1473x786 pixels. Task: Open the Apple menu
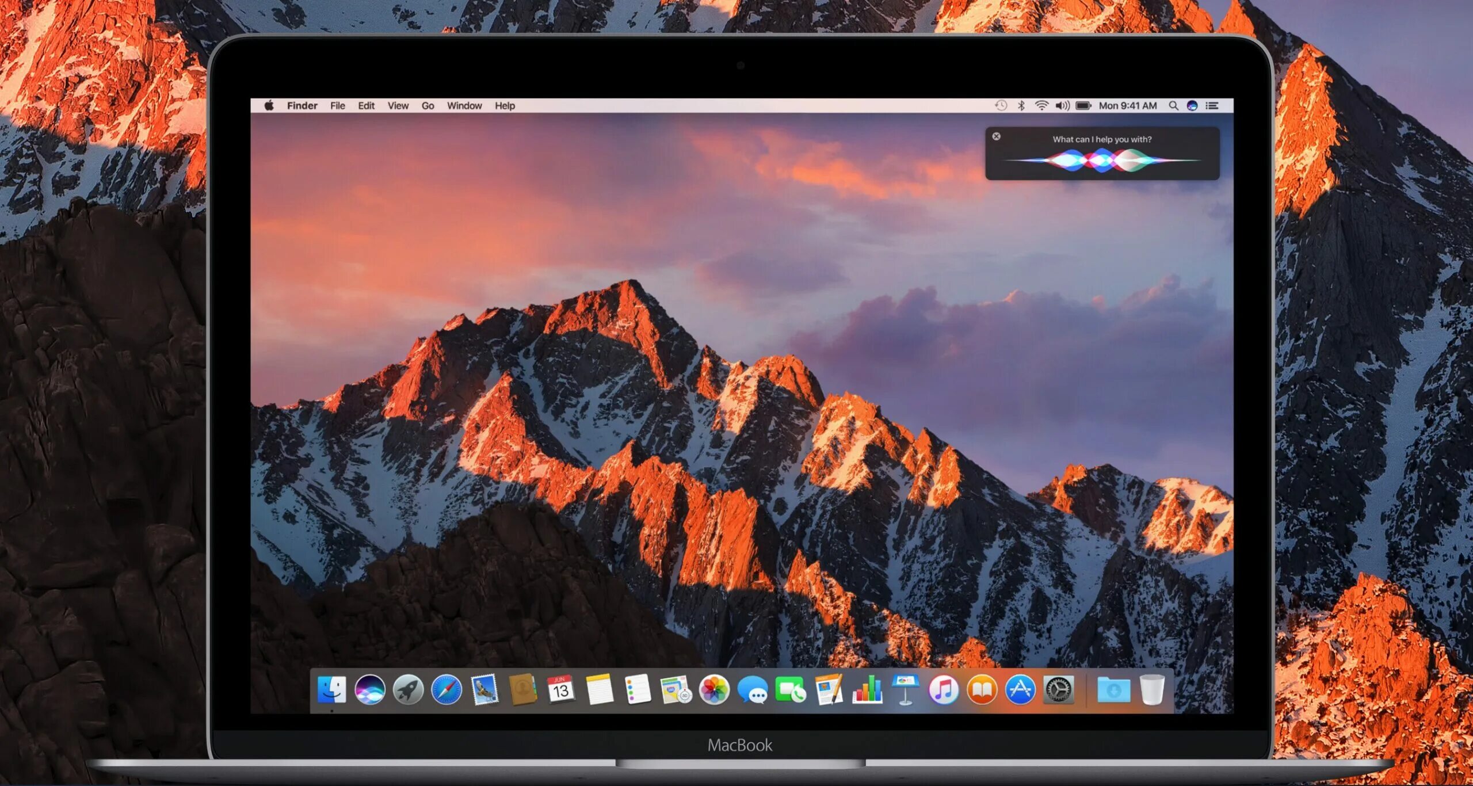(269, 106)
